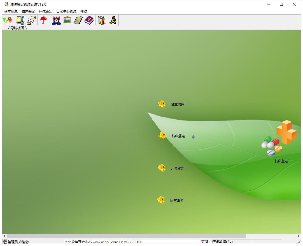Click the file restore folders icon
Viewport: 303px width, 246px height.
31,20
